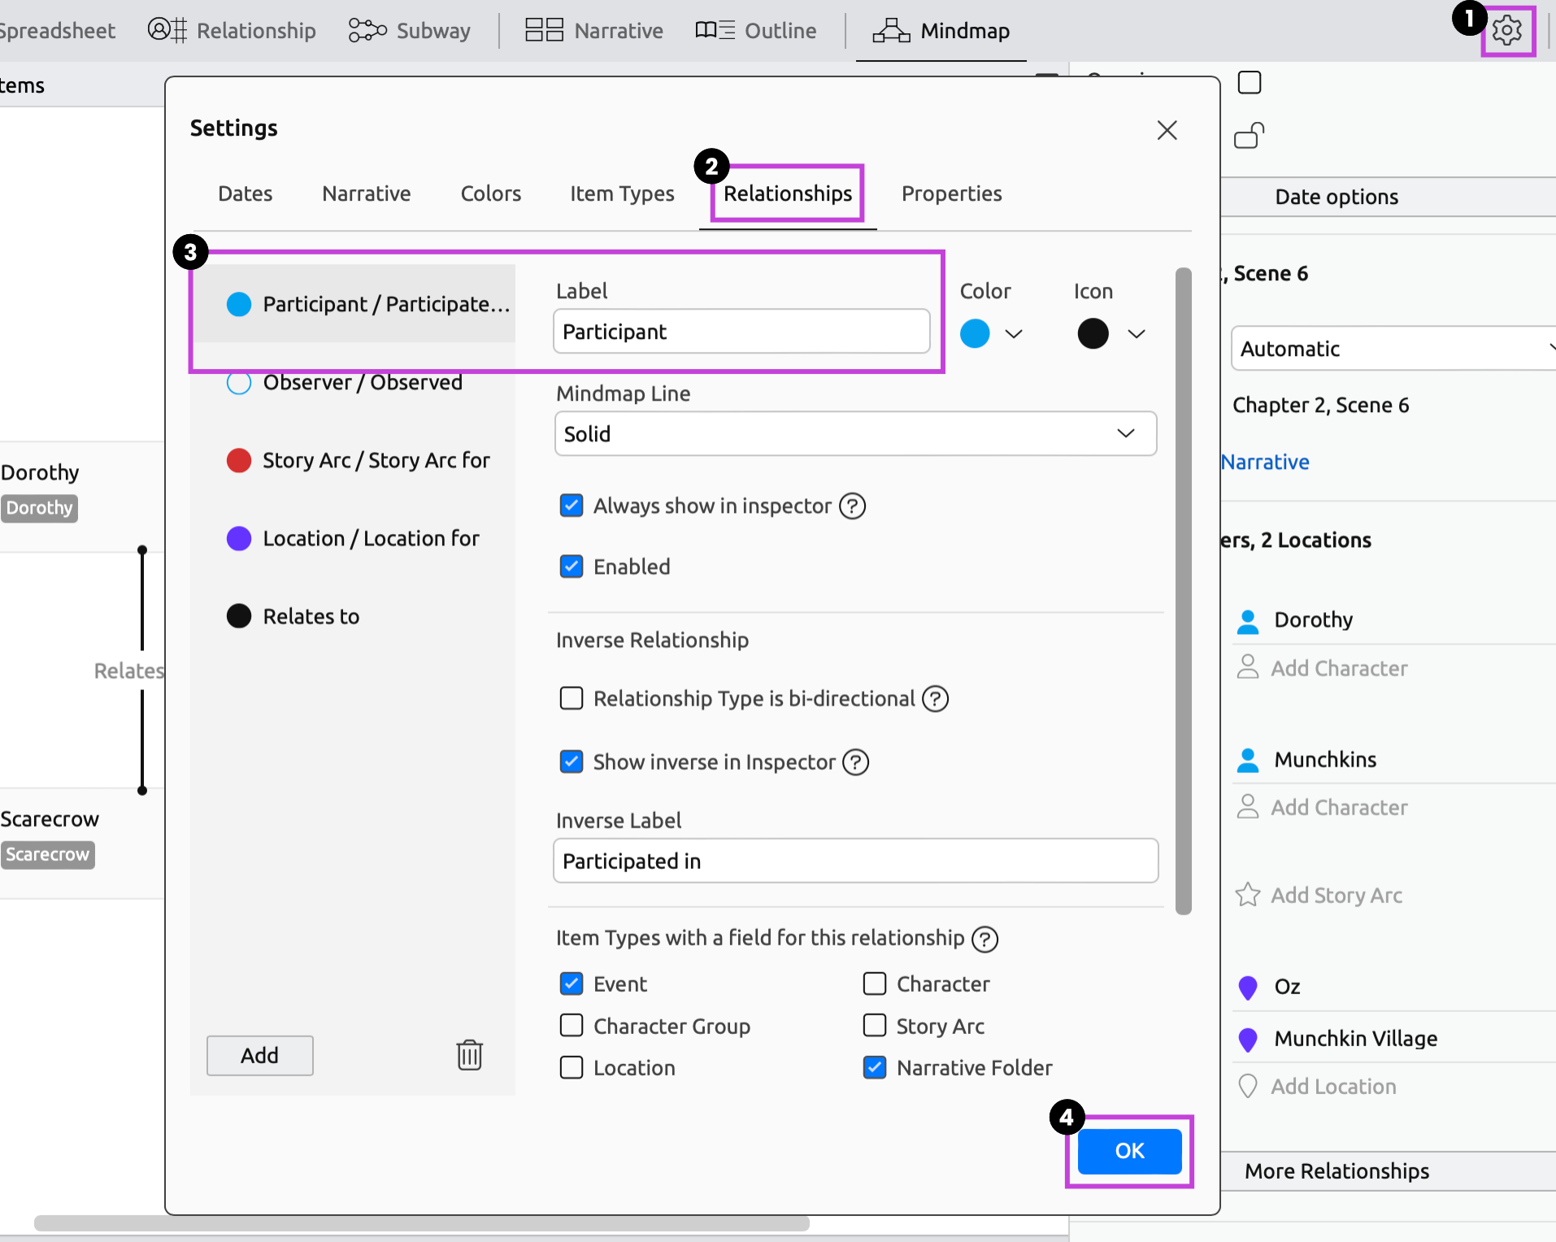Click the Add Story Arc star icon
Image resolution: width=1556 pixels, height=1242 pixels.
click(x=1248, y=895)
